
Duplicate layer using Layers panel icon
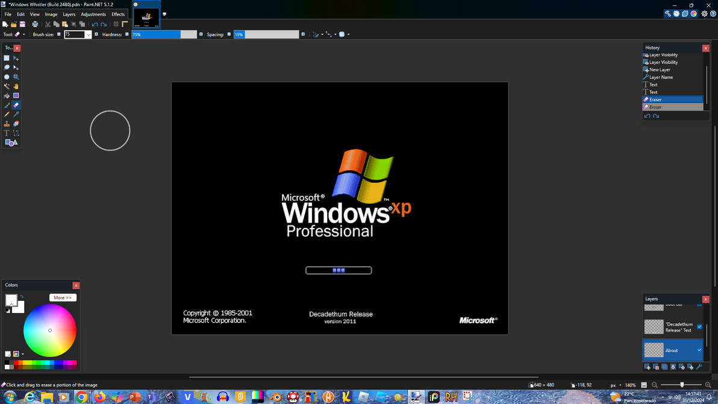point(664,367)
